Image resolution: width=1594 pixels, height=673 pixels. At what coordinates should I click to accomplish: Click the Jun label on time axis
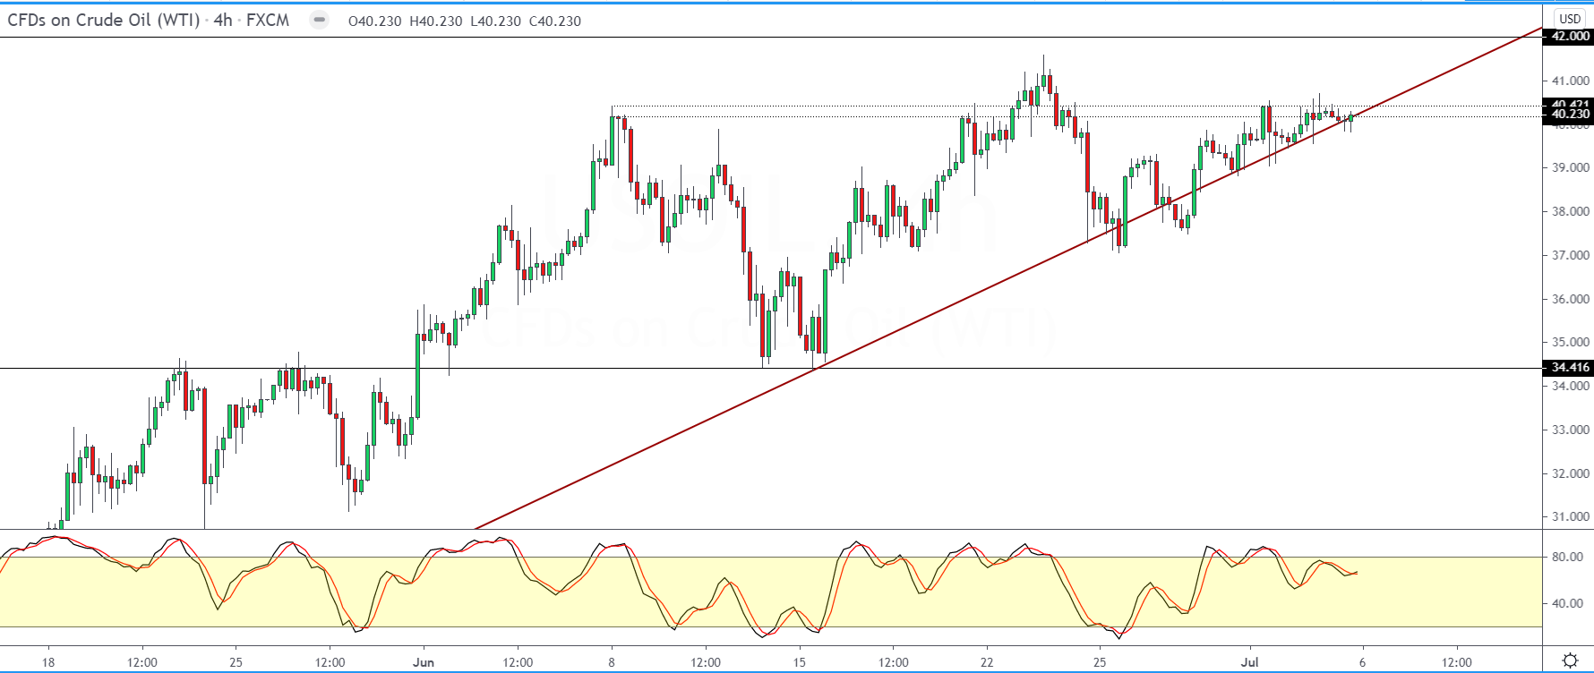(x=424, y=662)
